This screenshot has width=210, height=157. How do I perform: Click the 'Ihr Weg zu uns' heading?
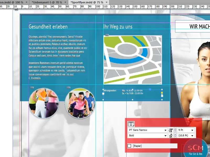point(118,27)
